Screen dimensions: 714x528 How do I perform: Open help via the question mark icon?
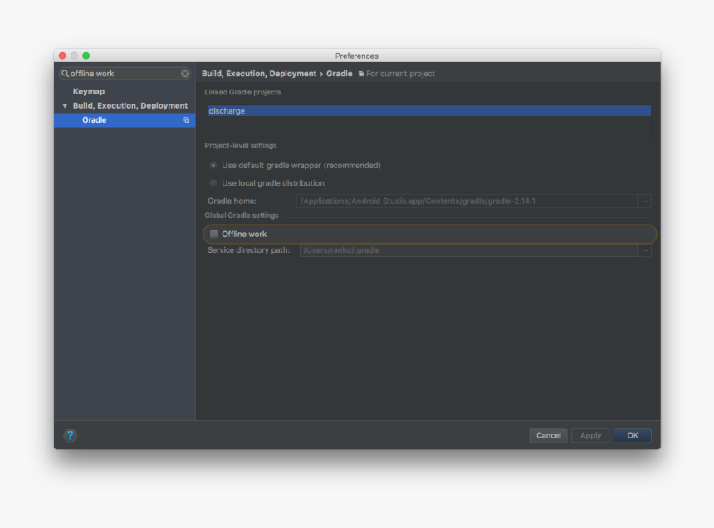69,435
